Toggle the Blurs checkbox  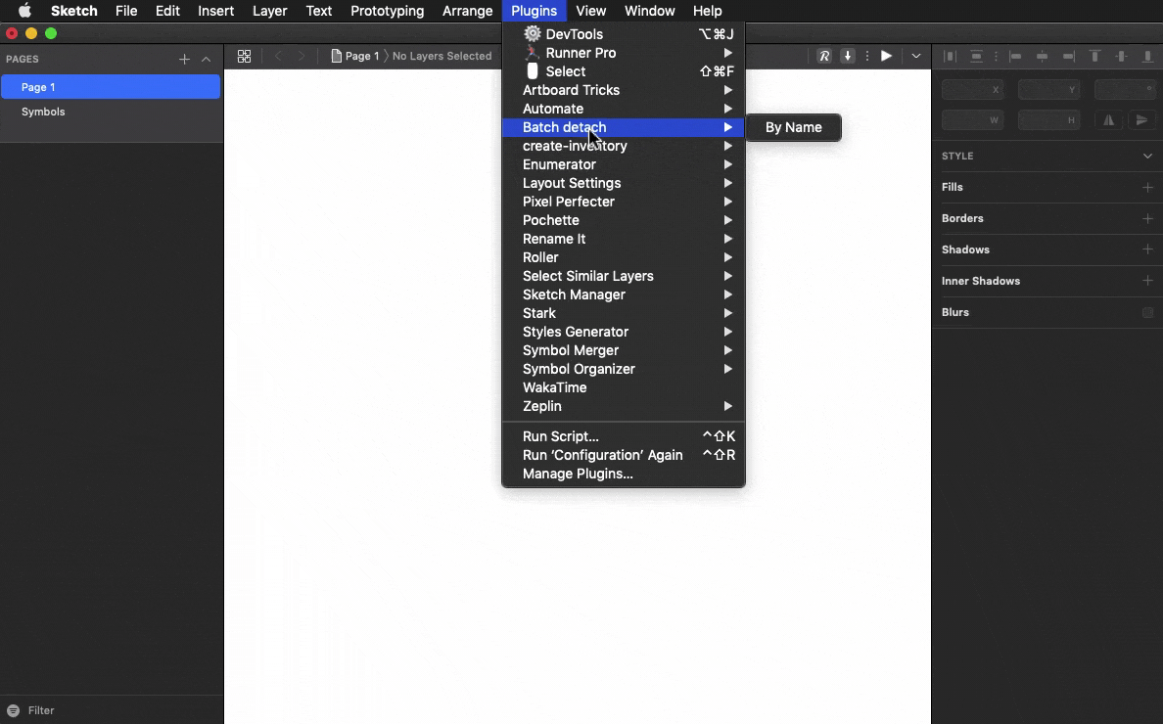point(1147,312)
